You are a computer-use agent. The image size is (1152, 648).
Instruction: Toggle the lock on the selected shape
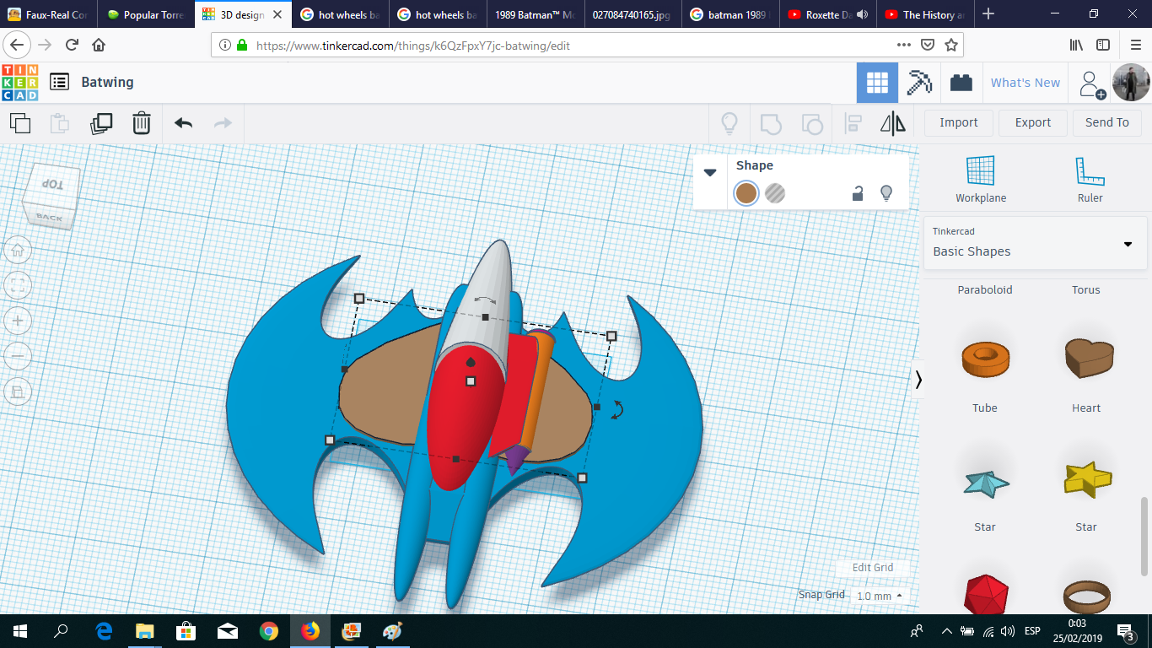click(x=858, y=193)
